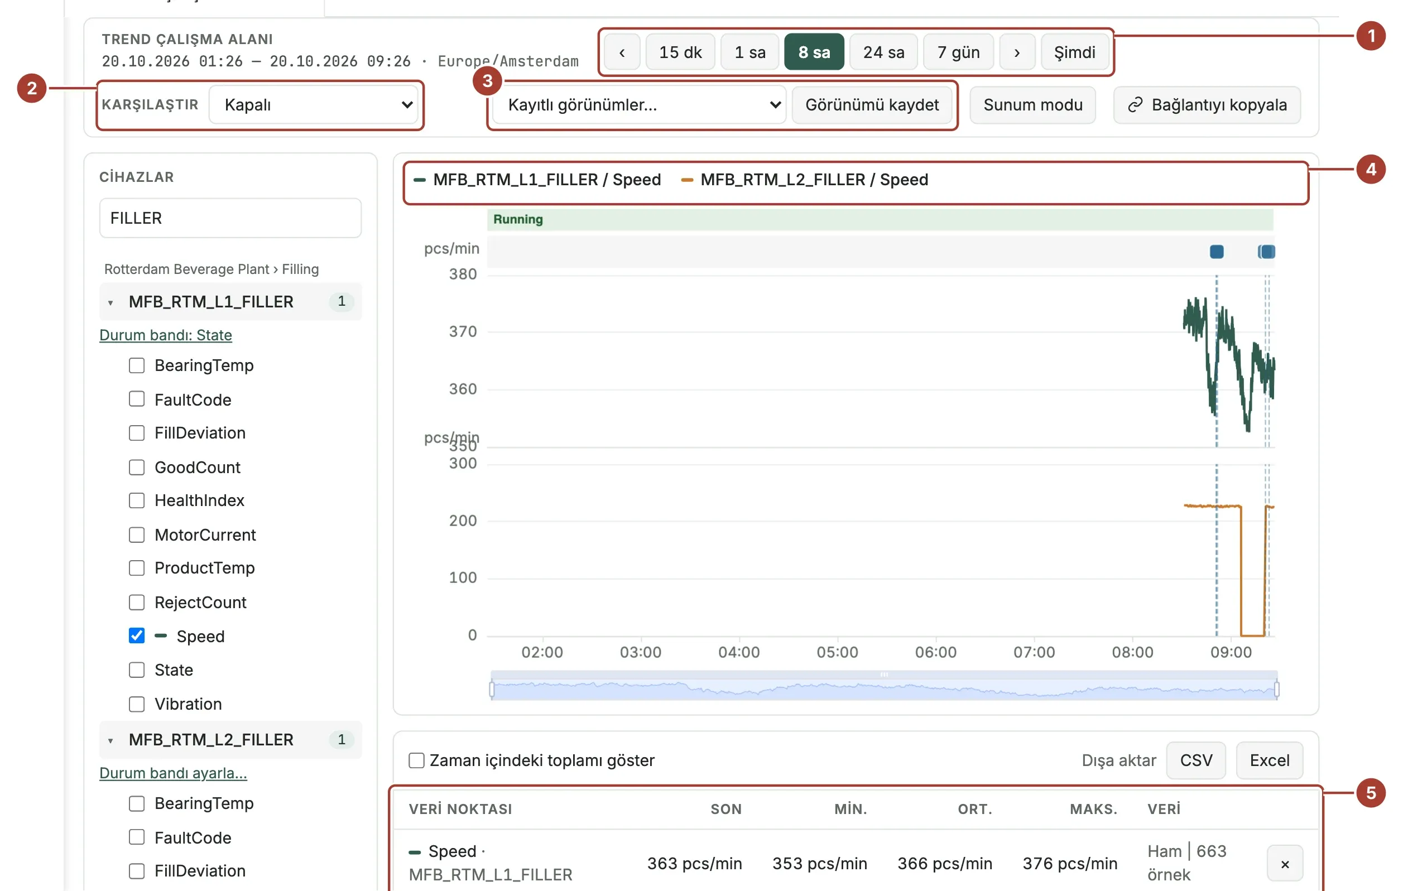Click the MFB_RTM_L1_FILLER / Speed legend entry
The height and width of the screenshot is (891, 1403).
[537, 180]
